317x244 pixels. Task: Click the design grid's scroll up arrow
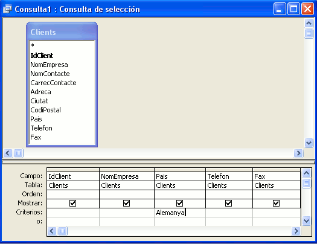coord(306,173)
